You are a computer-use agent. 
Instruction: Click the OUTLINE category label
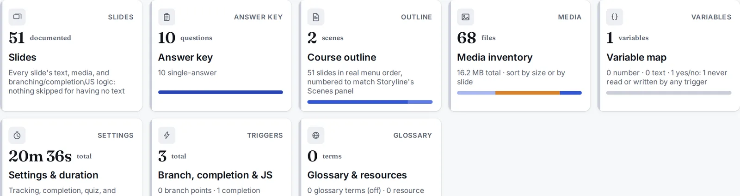tap(416, 17)
